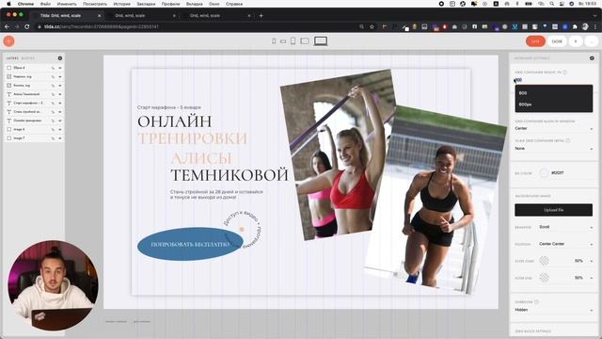Screen dimensions: 602x339
Task: Open Scale Grid Container dropdown showing None
Action: click(x=554, y=149)
